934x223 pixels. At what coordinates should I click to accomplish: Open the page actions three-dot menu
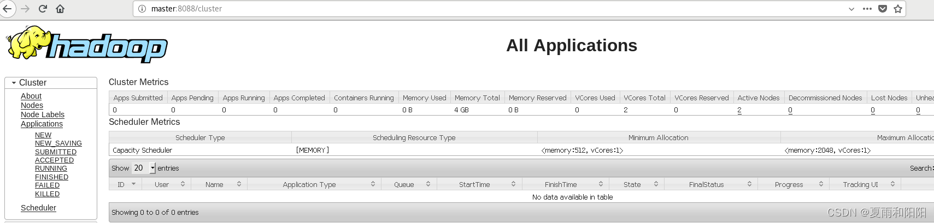(x=867, y=9)
